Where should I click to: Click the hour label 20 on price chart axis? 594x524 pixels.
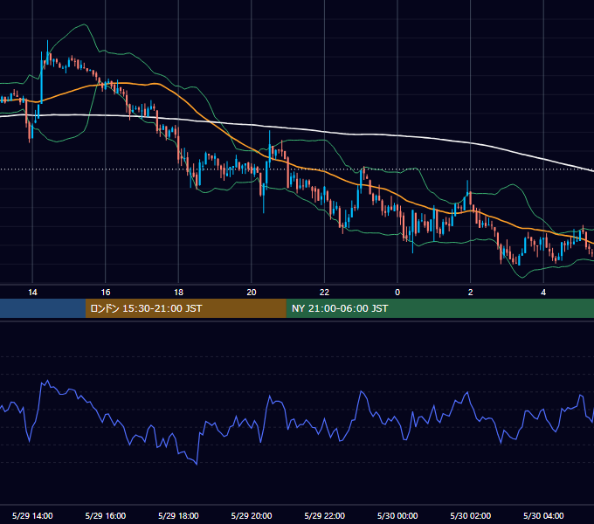point(252,293)
